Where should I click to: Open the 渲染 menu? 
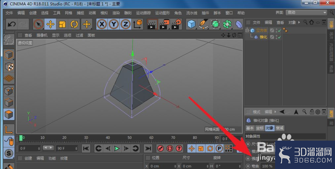116,13
